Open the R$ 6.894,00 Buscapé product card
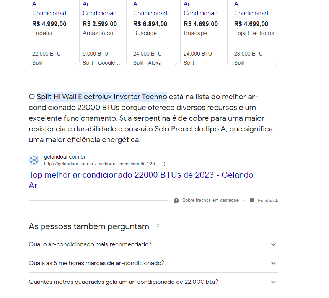The width and height of the screenshot is (329, 298). tap(153, 32)
